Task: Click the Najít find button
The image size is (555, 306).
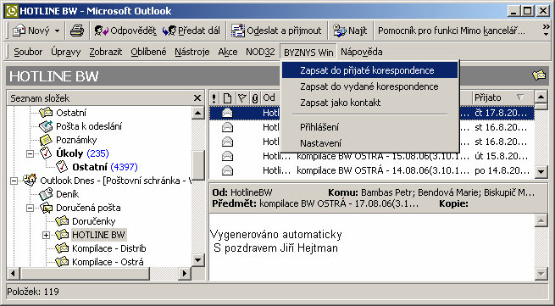Action: pyautogui.click(x=351, y=31)
